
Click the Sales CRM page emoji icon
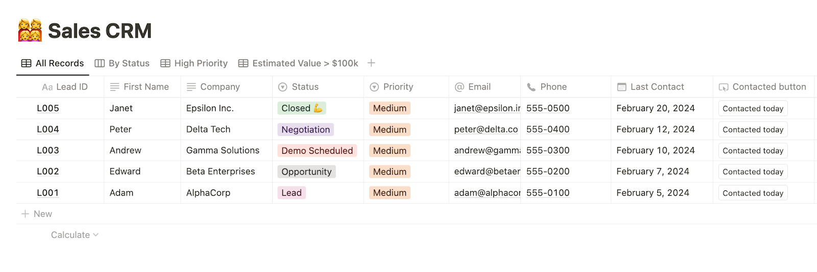(30, 31)
